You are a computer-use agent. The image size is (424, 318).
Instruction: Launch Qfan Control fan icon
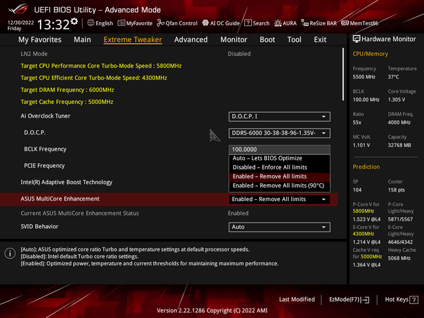click(177, 23)
